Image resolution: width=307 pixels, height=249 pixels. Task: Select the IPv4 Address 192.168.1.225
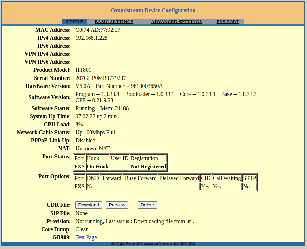tap(91, 38)
